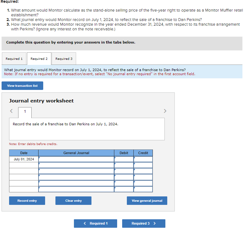Click the Clear entry button
The image size is (249, 234).
[73, 201]
